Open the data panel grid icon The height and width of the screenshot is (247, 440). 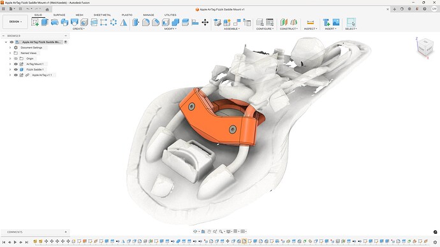click(3, 9)
